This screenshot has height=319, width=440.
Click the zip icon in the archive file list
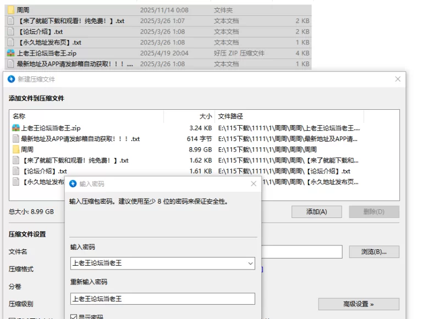(16, 128)
